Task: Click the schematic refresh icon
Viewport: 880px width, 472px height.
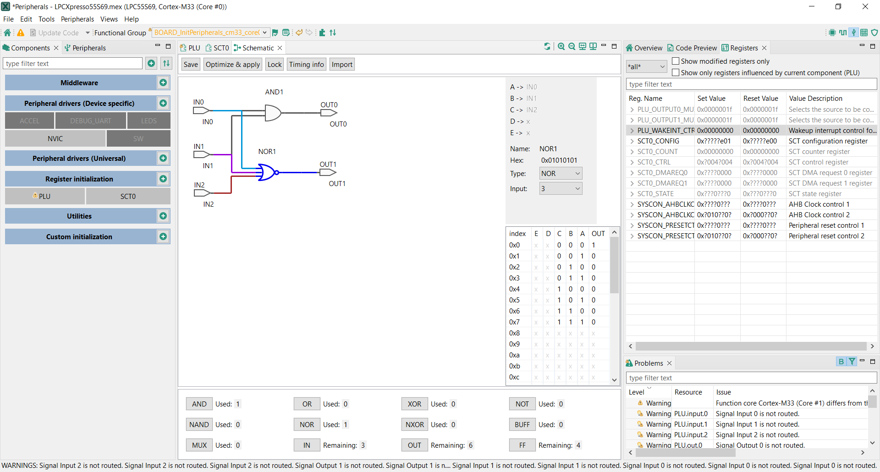Action: click(x=547, y=47)
